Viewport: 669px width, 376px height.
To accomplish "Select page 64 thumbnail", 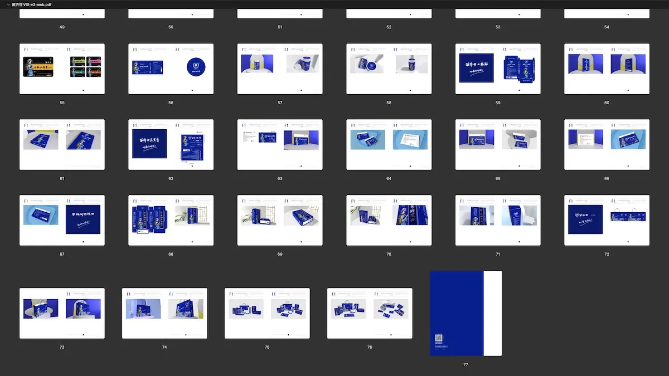I will [389, 145].
